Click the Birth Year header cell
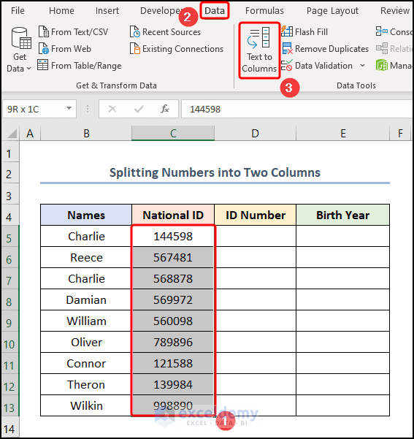The image size is (414, 439). coord(343,215)
